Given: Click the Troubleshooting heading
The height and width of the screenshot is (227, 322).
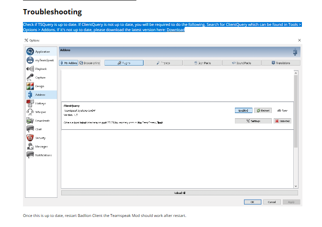Looking at the screenshot, I should tap(52, 11).
